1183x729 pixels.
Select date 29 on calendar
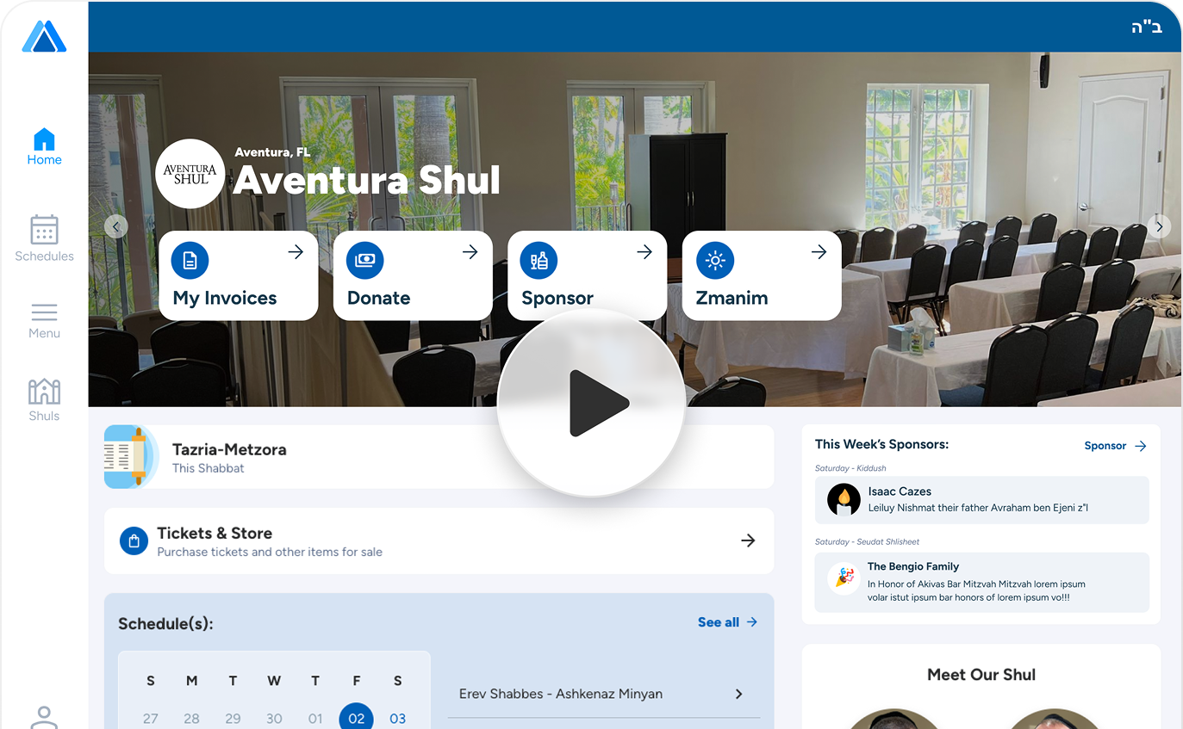(x=233, y=719)
